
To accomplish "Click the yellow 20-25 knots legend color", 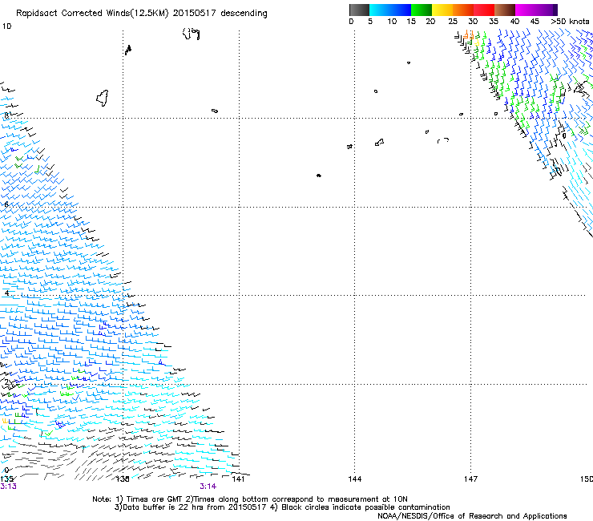I will click(442, 10).
